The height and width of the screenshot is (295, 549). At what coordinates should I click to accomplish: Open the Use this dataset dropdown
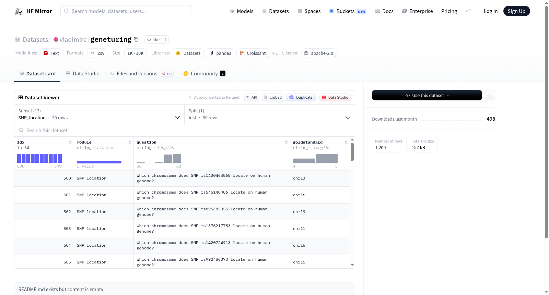(427, 95)
